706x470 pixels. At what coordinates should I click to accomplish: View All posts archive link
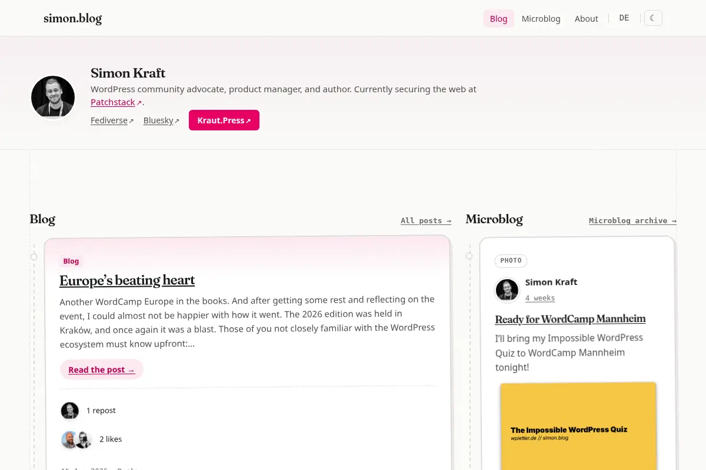coord(426,221)
